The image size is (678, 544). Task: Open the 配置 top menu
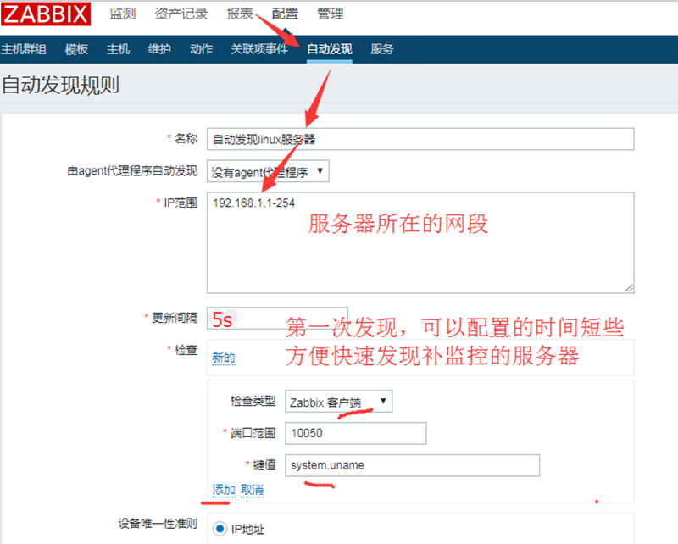coord(285,14)
